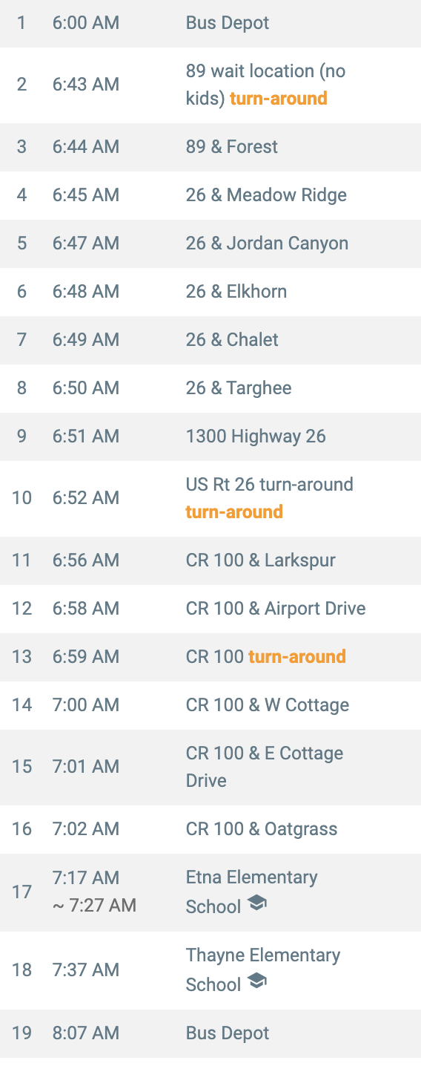Open the CR 100 & Larkspur stop
Screen dimensions: 421x1066
click(210, 560)
